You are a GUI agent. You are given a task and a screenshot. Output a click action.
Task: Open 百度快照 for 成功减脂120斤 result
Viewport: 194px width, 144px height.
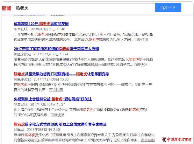[x=141, y=39]
